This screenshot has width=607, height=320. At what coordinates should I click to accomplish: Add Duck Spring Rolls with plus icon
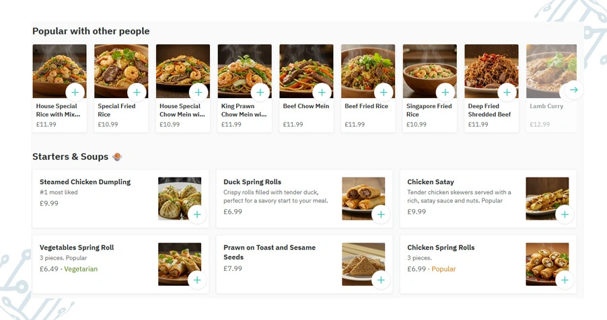point(381,214)
